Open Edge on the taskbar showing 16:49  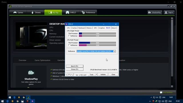(x=15, y=97)
